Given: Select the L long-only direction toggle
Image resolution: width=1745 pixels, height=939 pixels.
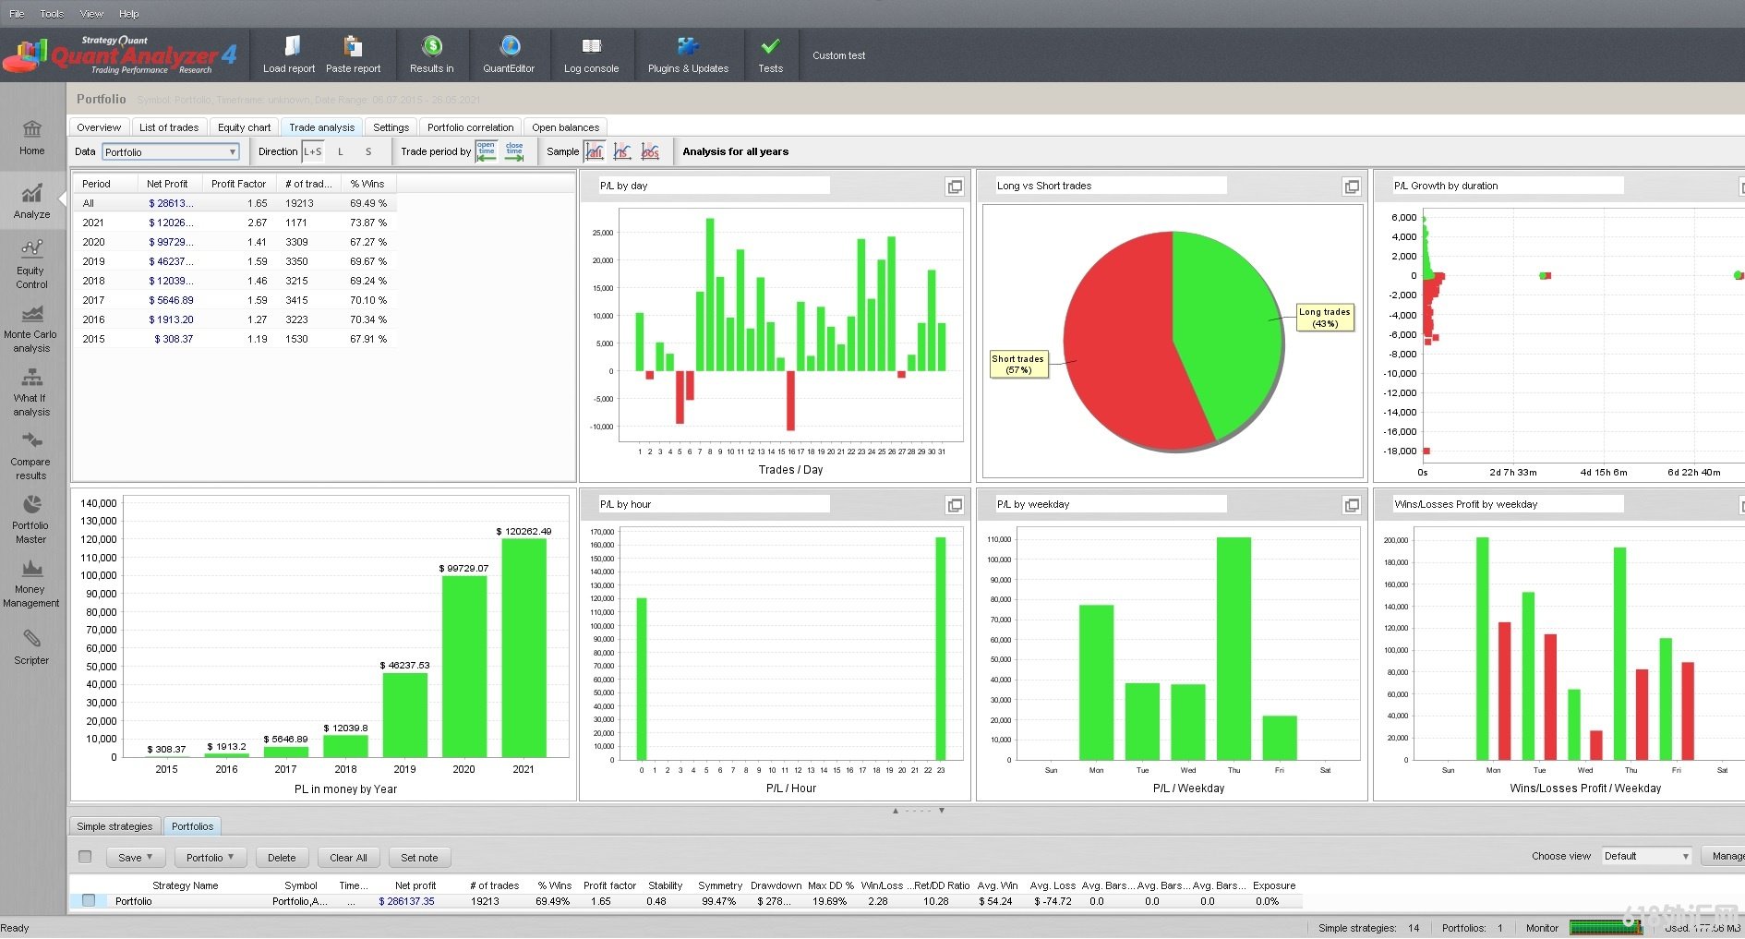Looking at the screenshot, I should coord(341,151).
